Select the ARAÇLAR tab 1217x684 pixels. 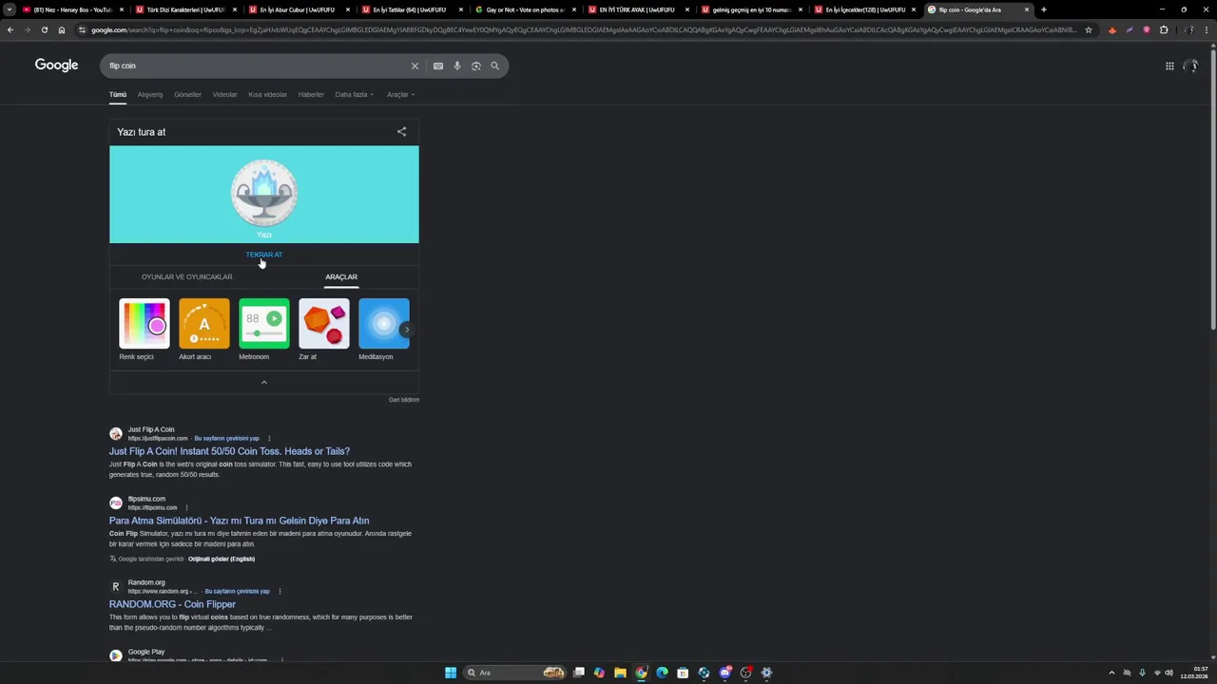[341, 276]
